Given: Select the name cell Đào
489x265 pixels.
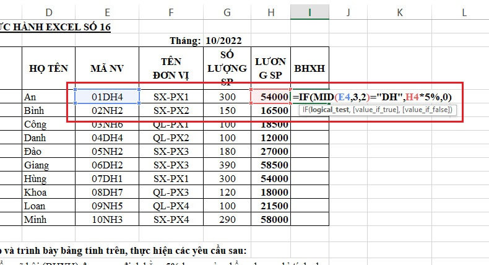Looking at the screenshot, I should 49,151.
